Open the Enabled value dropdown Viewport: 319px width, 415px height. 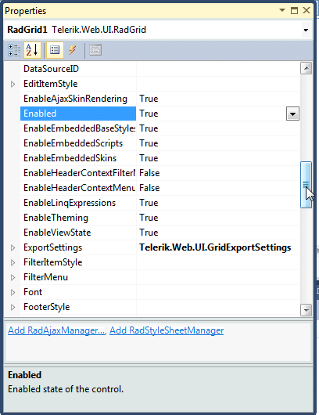[292, 114]
